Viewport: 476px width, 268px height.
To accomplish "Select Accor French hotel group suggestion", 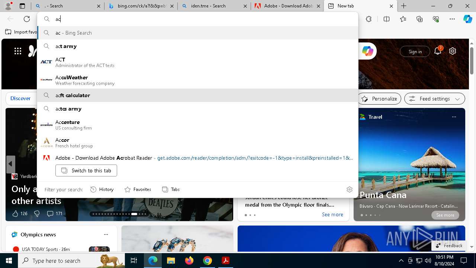I will [198, 143].
